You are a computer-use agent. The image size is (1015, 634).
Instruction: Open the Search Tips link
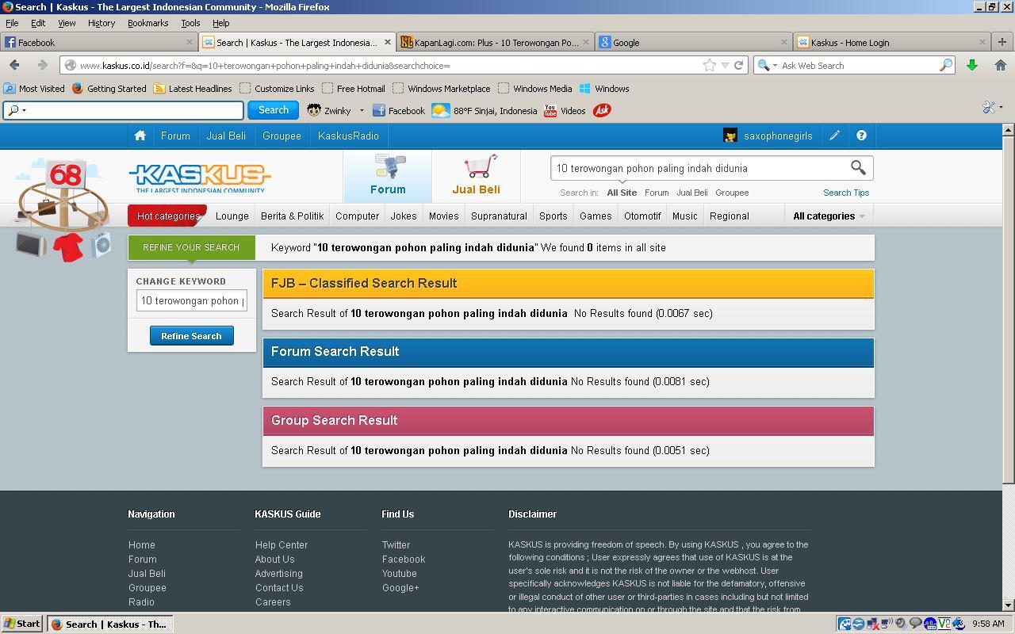point(845,193)
